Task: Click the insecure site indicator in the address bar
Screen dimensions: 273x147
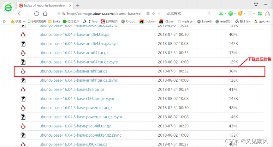Action: point(63,14)
